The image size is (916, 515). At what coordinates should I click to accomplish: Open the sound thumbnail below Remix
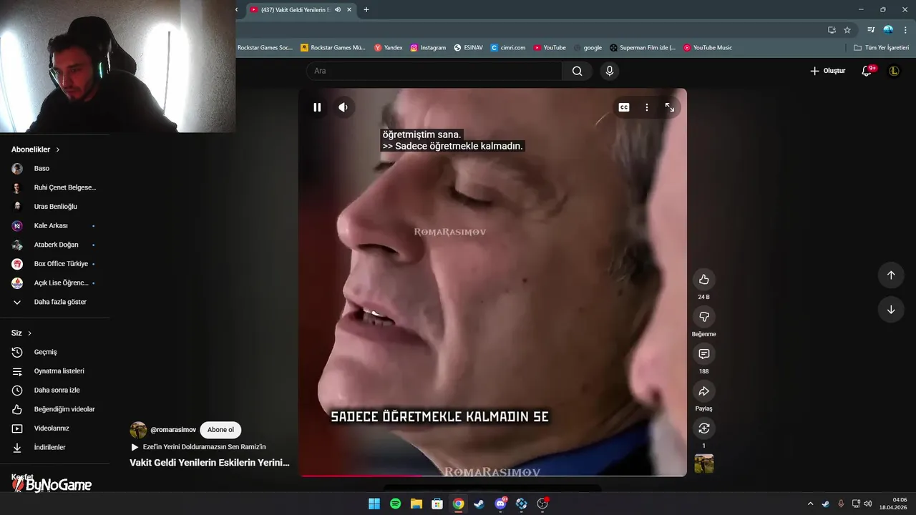703,464
